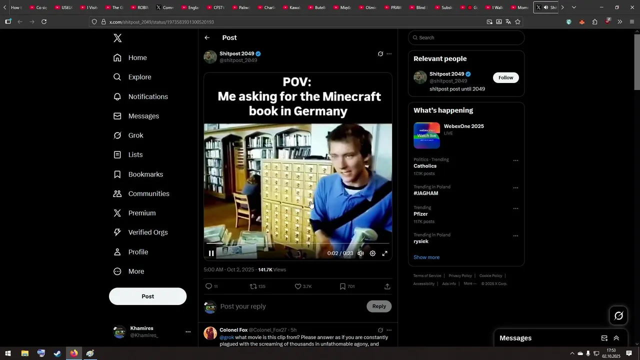Open the Catholics trending topic
640x360 pixels.
(x=425, y=166)
